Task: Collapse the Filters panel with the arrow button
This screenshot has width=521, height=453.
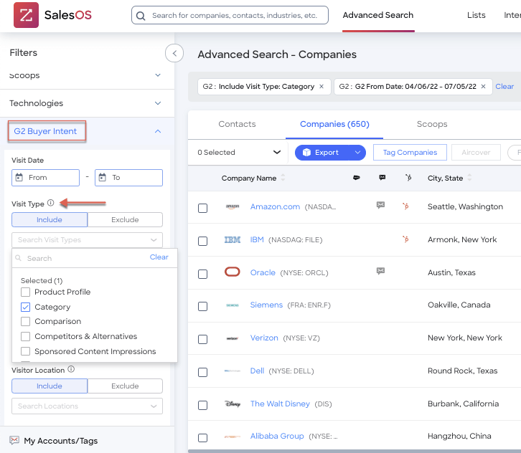Action: (x=174, y=53)
